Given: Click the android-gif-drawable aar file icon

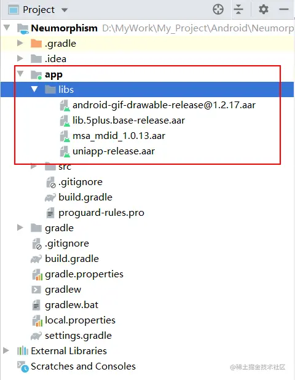Looking at the screenshot, I should coord(65,105).
